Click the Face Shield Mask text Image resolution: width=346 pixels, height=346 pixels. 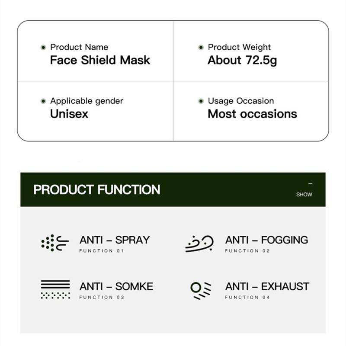tap(100, 60)
